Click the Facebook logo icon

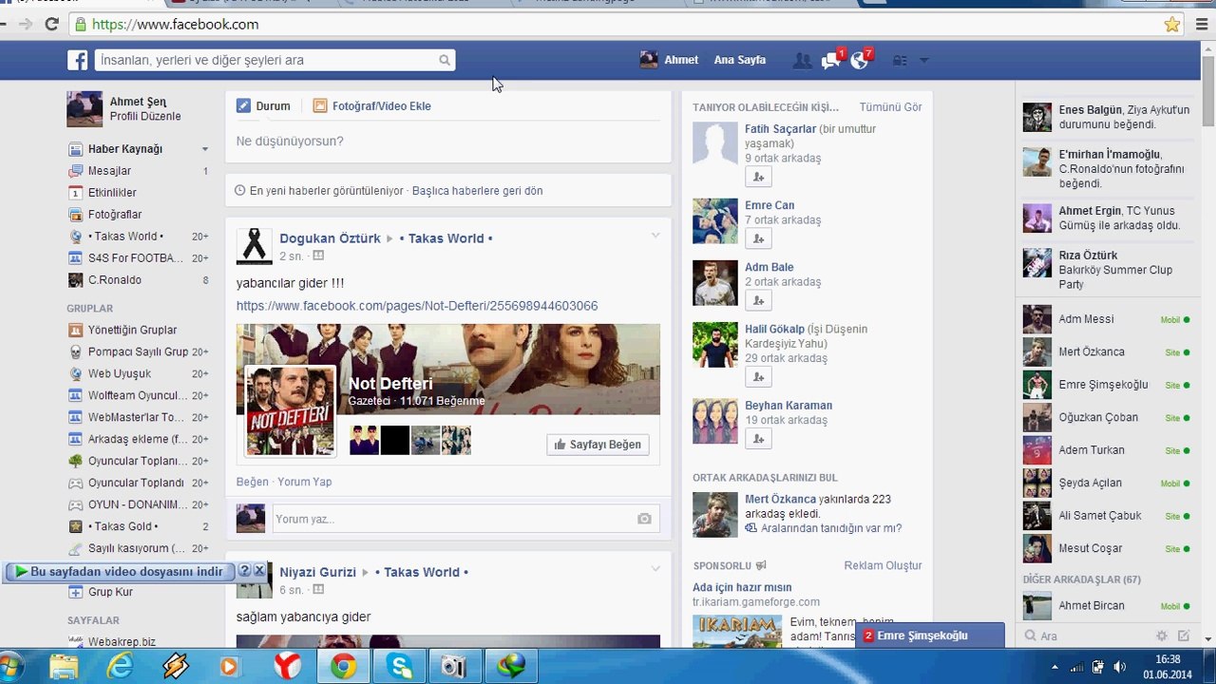[x=77, y=60]
